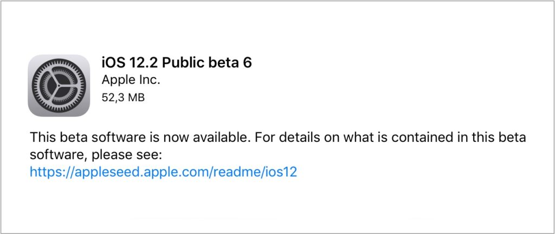Image resolution: width=555 pixels, height=234 pixels.
Task: Open the appleseed.apple.com readme link
Action: pos(164,172)
